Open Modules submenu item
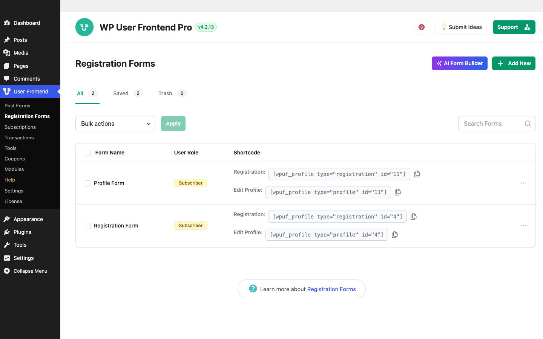This screenshot has height=339, width=543. pos(14,169)
